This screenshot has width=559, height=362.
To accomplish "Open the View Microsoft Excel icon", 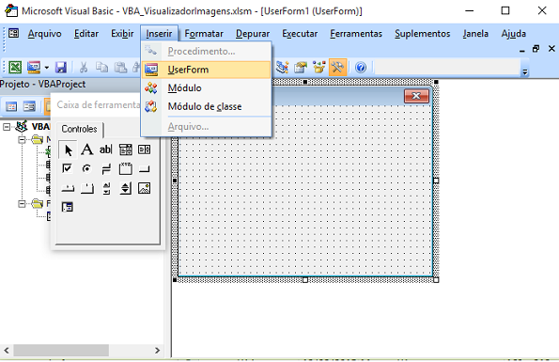I will (x=15, y=67).
